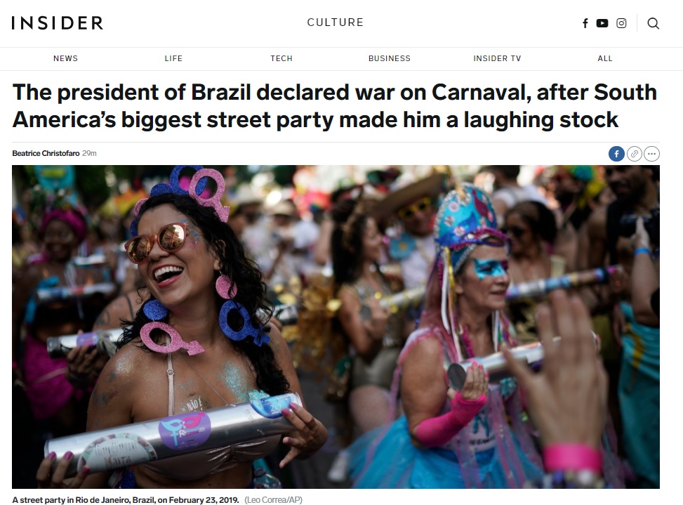Go to the LIFE section
This screenshot has width=683, height=505.
173,58
